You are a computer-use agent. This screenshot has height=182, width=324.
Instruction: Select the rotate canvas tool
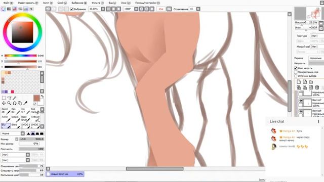tap(15, 103)
